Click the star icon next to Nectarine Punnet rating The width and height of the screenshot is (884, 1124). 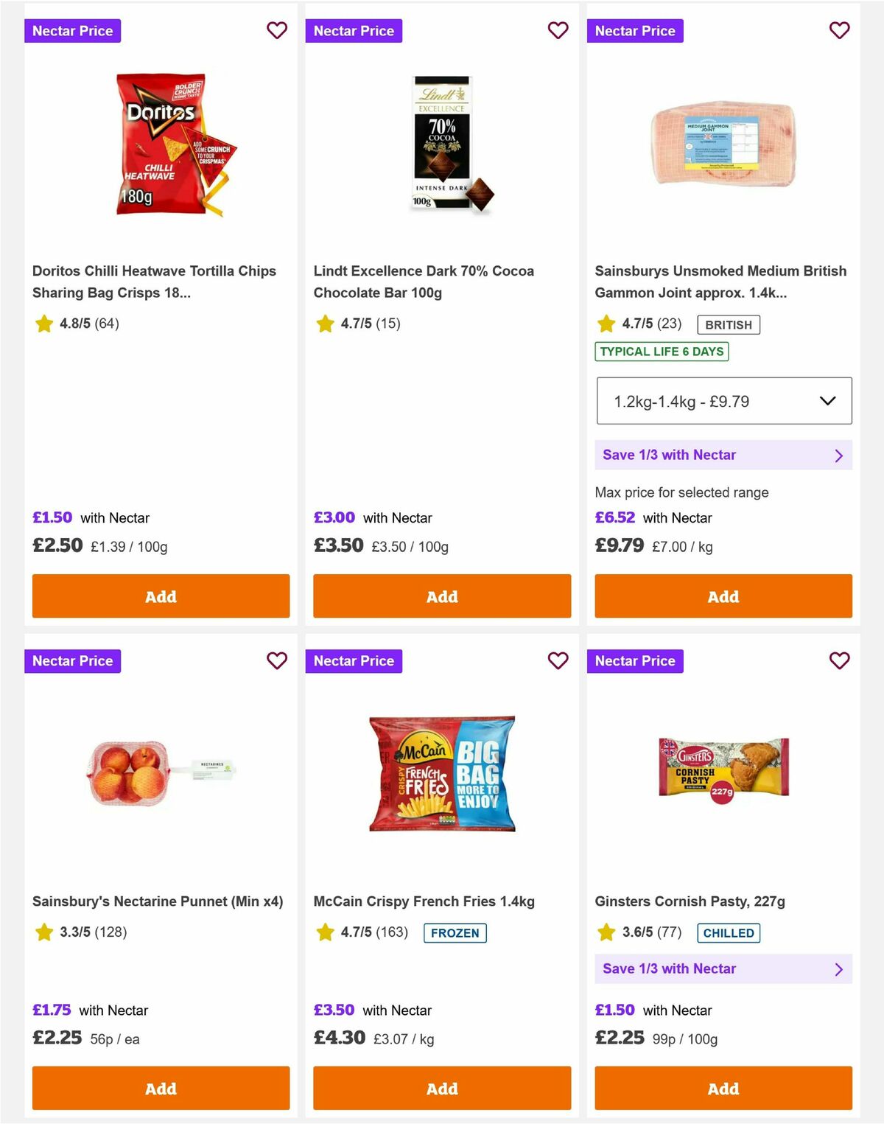pyautogui.click(x=43, y=932)
